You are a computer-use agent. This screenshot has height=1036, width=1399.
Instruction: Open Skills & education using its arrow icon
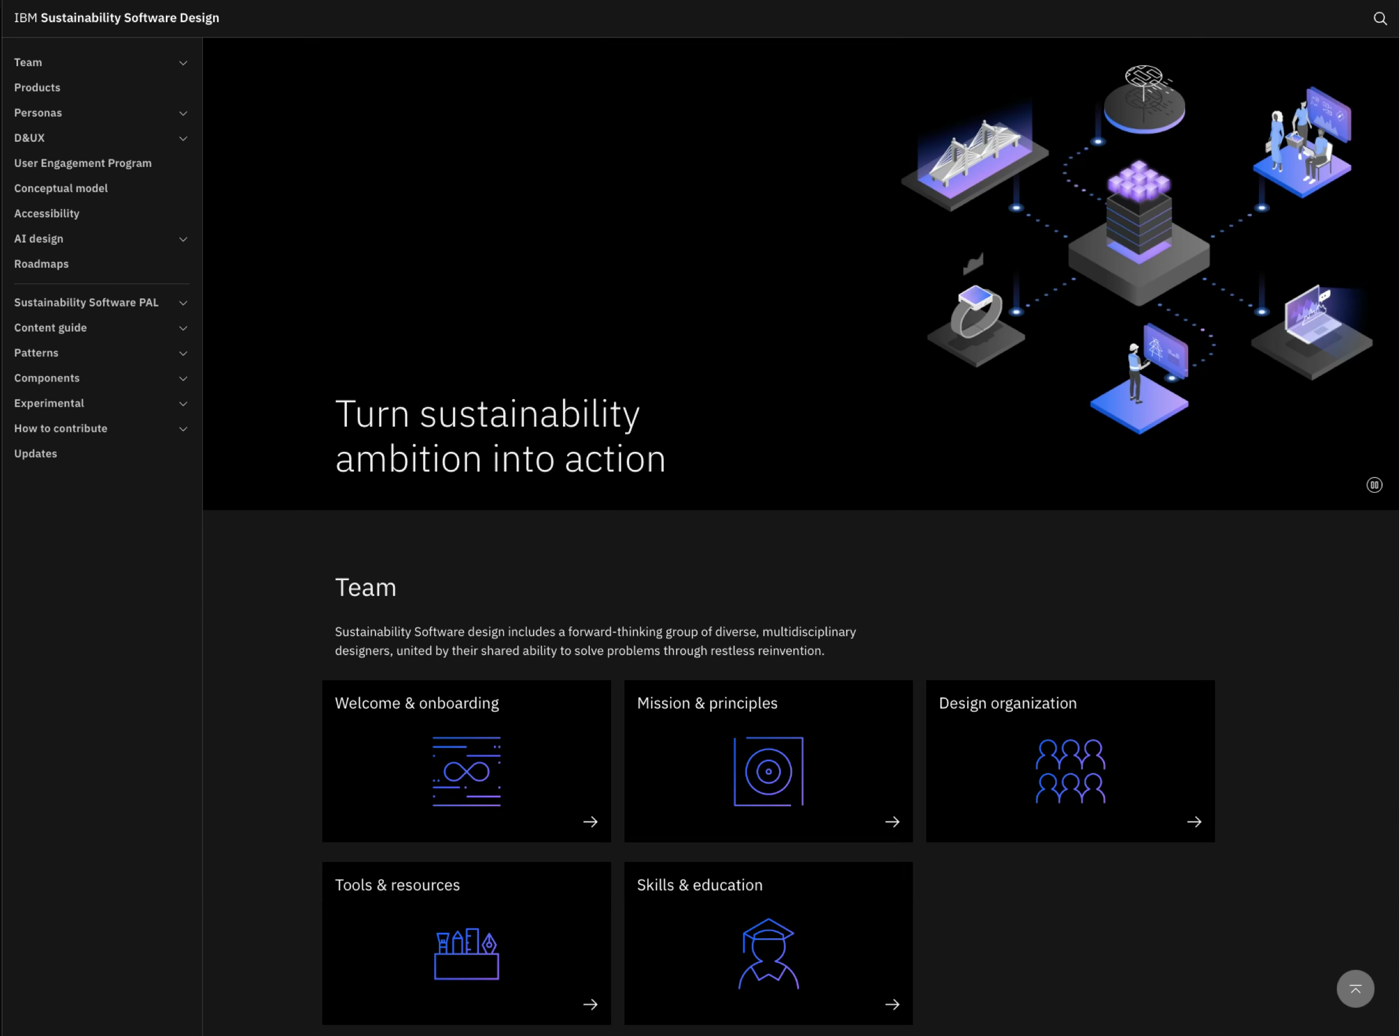pyautogui.click(x=892, y=1003)
